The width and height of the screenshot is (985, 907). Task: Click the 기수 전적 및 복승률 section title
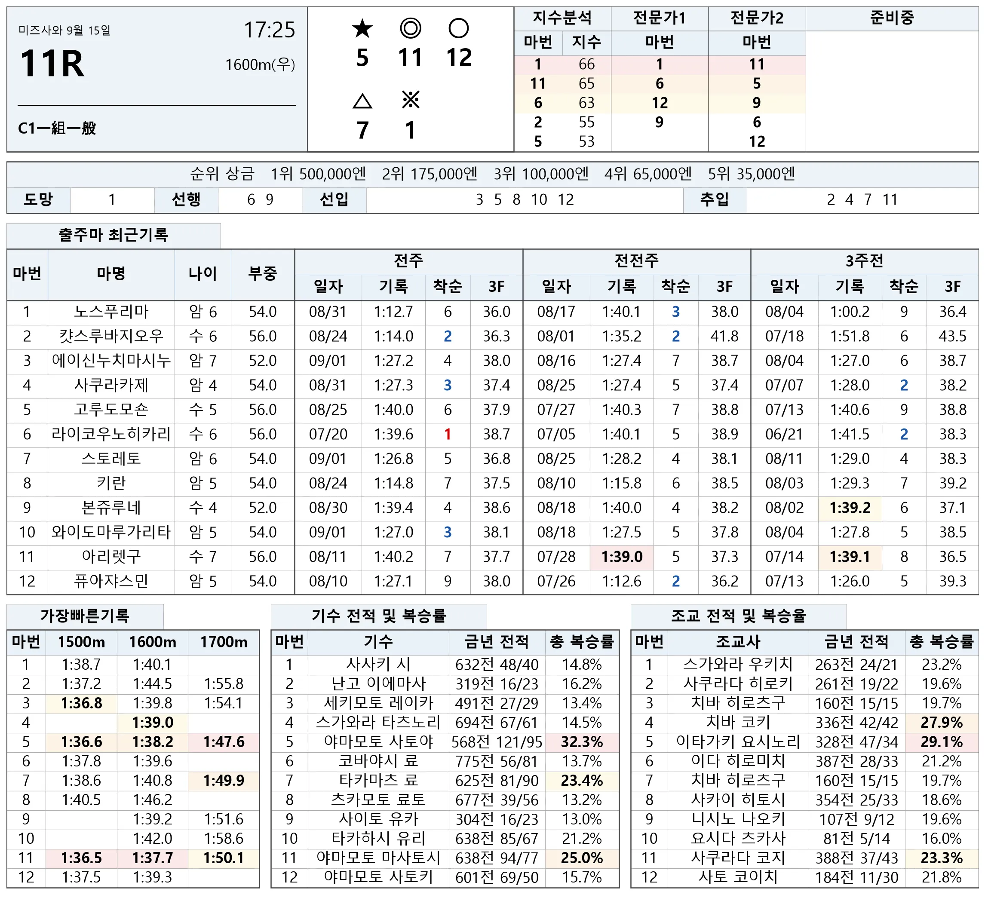pos(378,616)
